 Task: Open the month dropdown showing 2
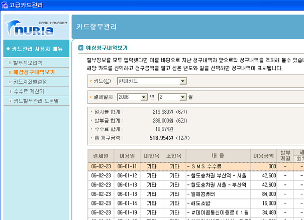point(184,97)
